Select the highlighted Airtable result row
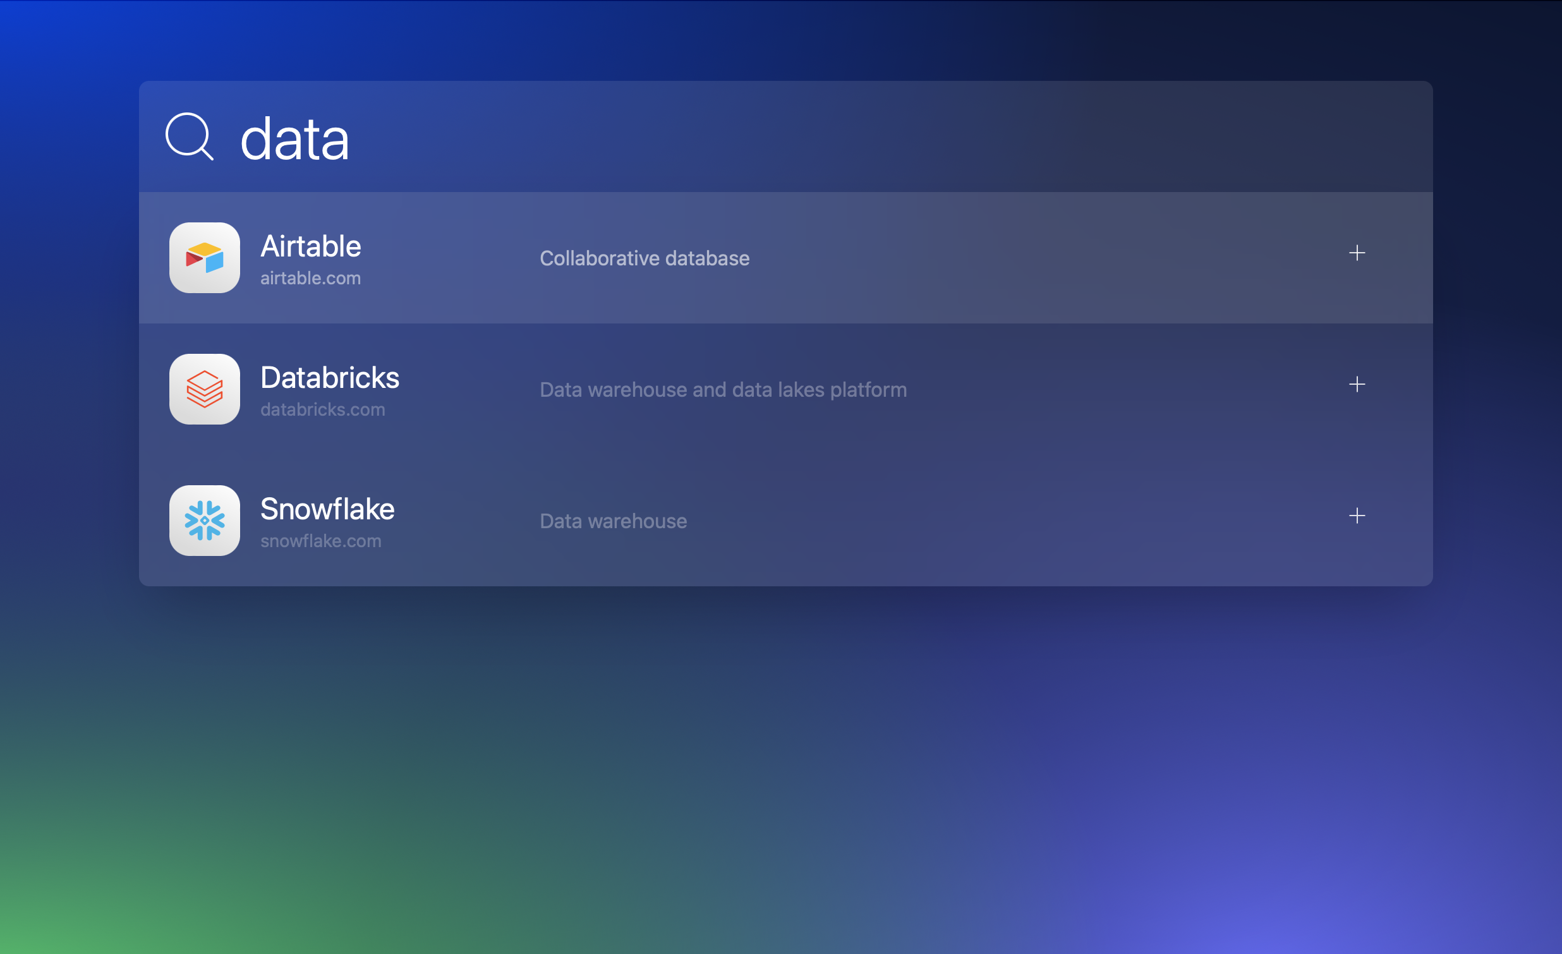Screen dimensions: 1562x954 [x=761, y=258]
